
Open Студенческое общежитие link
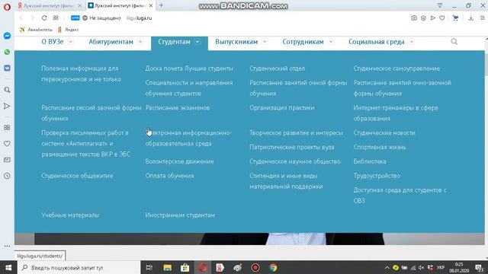tap(77, 176)
